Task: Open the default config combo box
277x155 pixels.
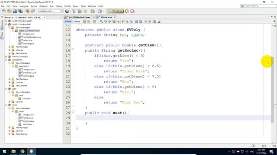Action: pyautogui.click(x=51, y=11)
